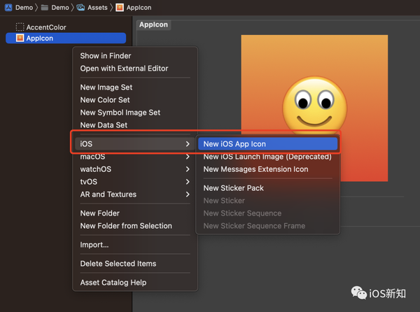The image size is (420, 312).
Task: Select AccentColor in the asset list
Action: pyautogui.click(x=46, y=27)
